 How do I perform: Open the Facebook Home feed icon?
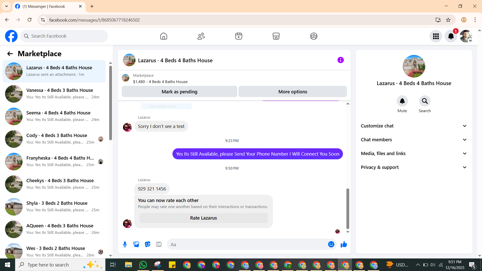(163, 36)
